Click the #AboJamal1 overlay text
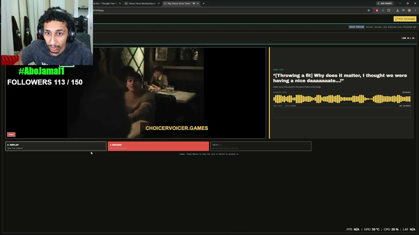 (x=41, y=71)
